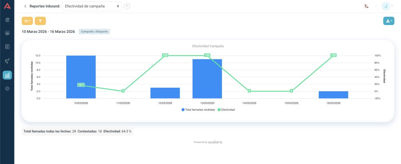The width and height of the screenshot is (401, 164).
Task: Click the disconnected phone status icon
Action: tap(366, 6)
